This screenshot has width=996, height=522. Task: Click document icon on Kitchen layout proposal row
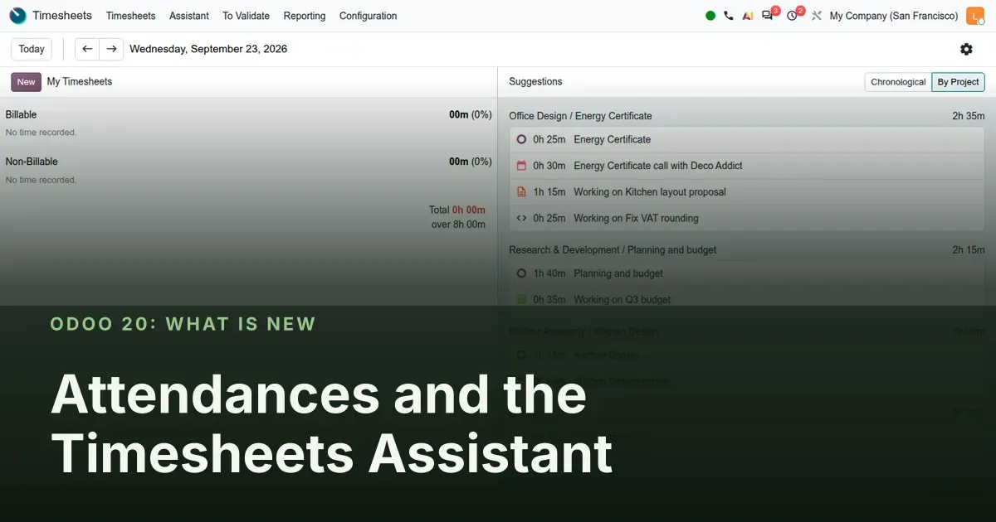[521, 191]
